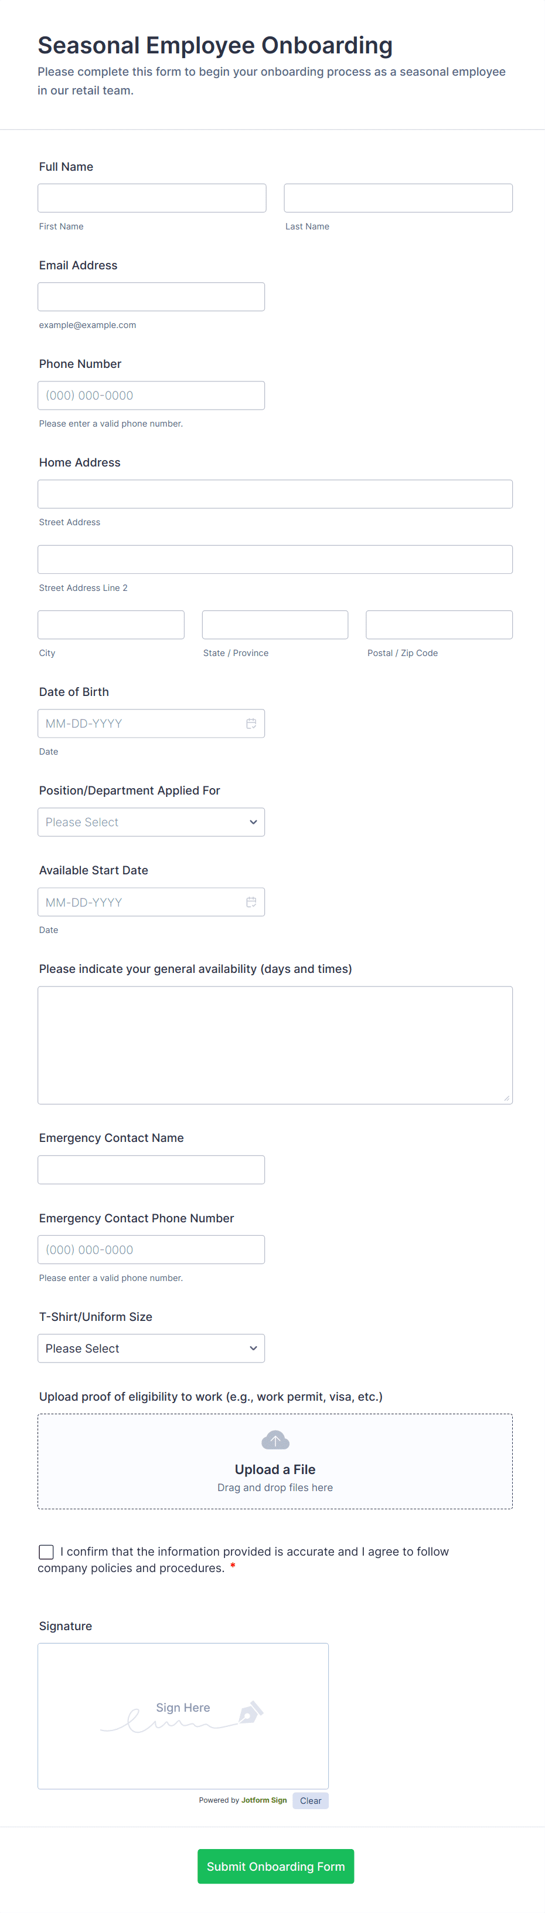545x1913 pixels.
Task: Open the T-Shirt/Uniform Size dropdown
Action: (x=151, y=1348)
